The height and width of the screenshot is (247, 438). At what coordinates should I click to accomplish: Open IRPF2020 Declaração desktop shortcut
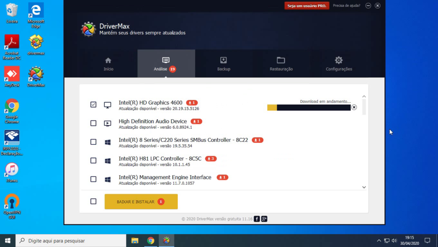tap(12, 143)
